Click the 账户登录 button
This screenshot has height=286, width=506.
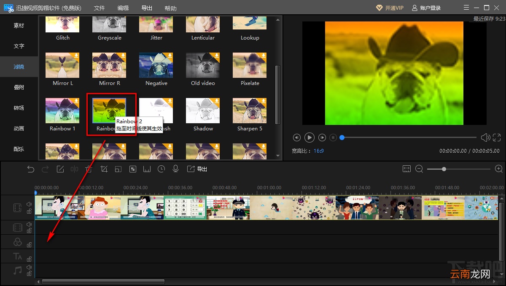point(425,8)
